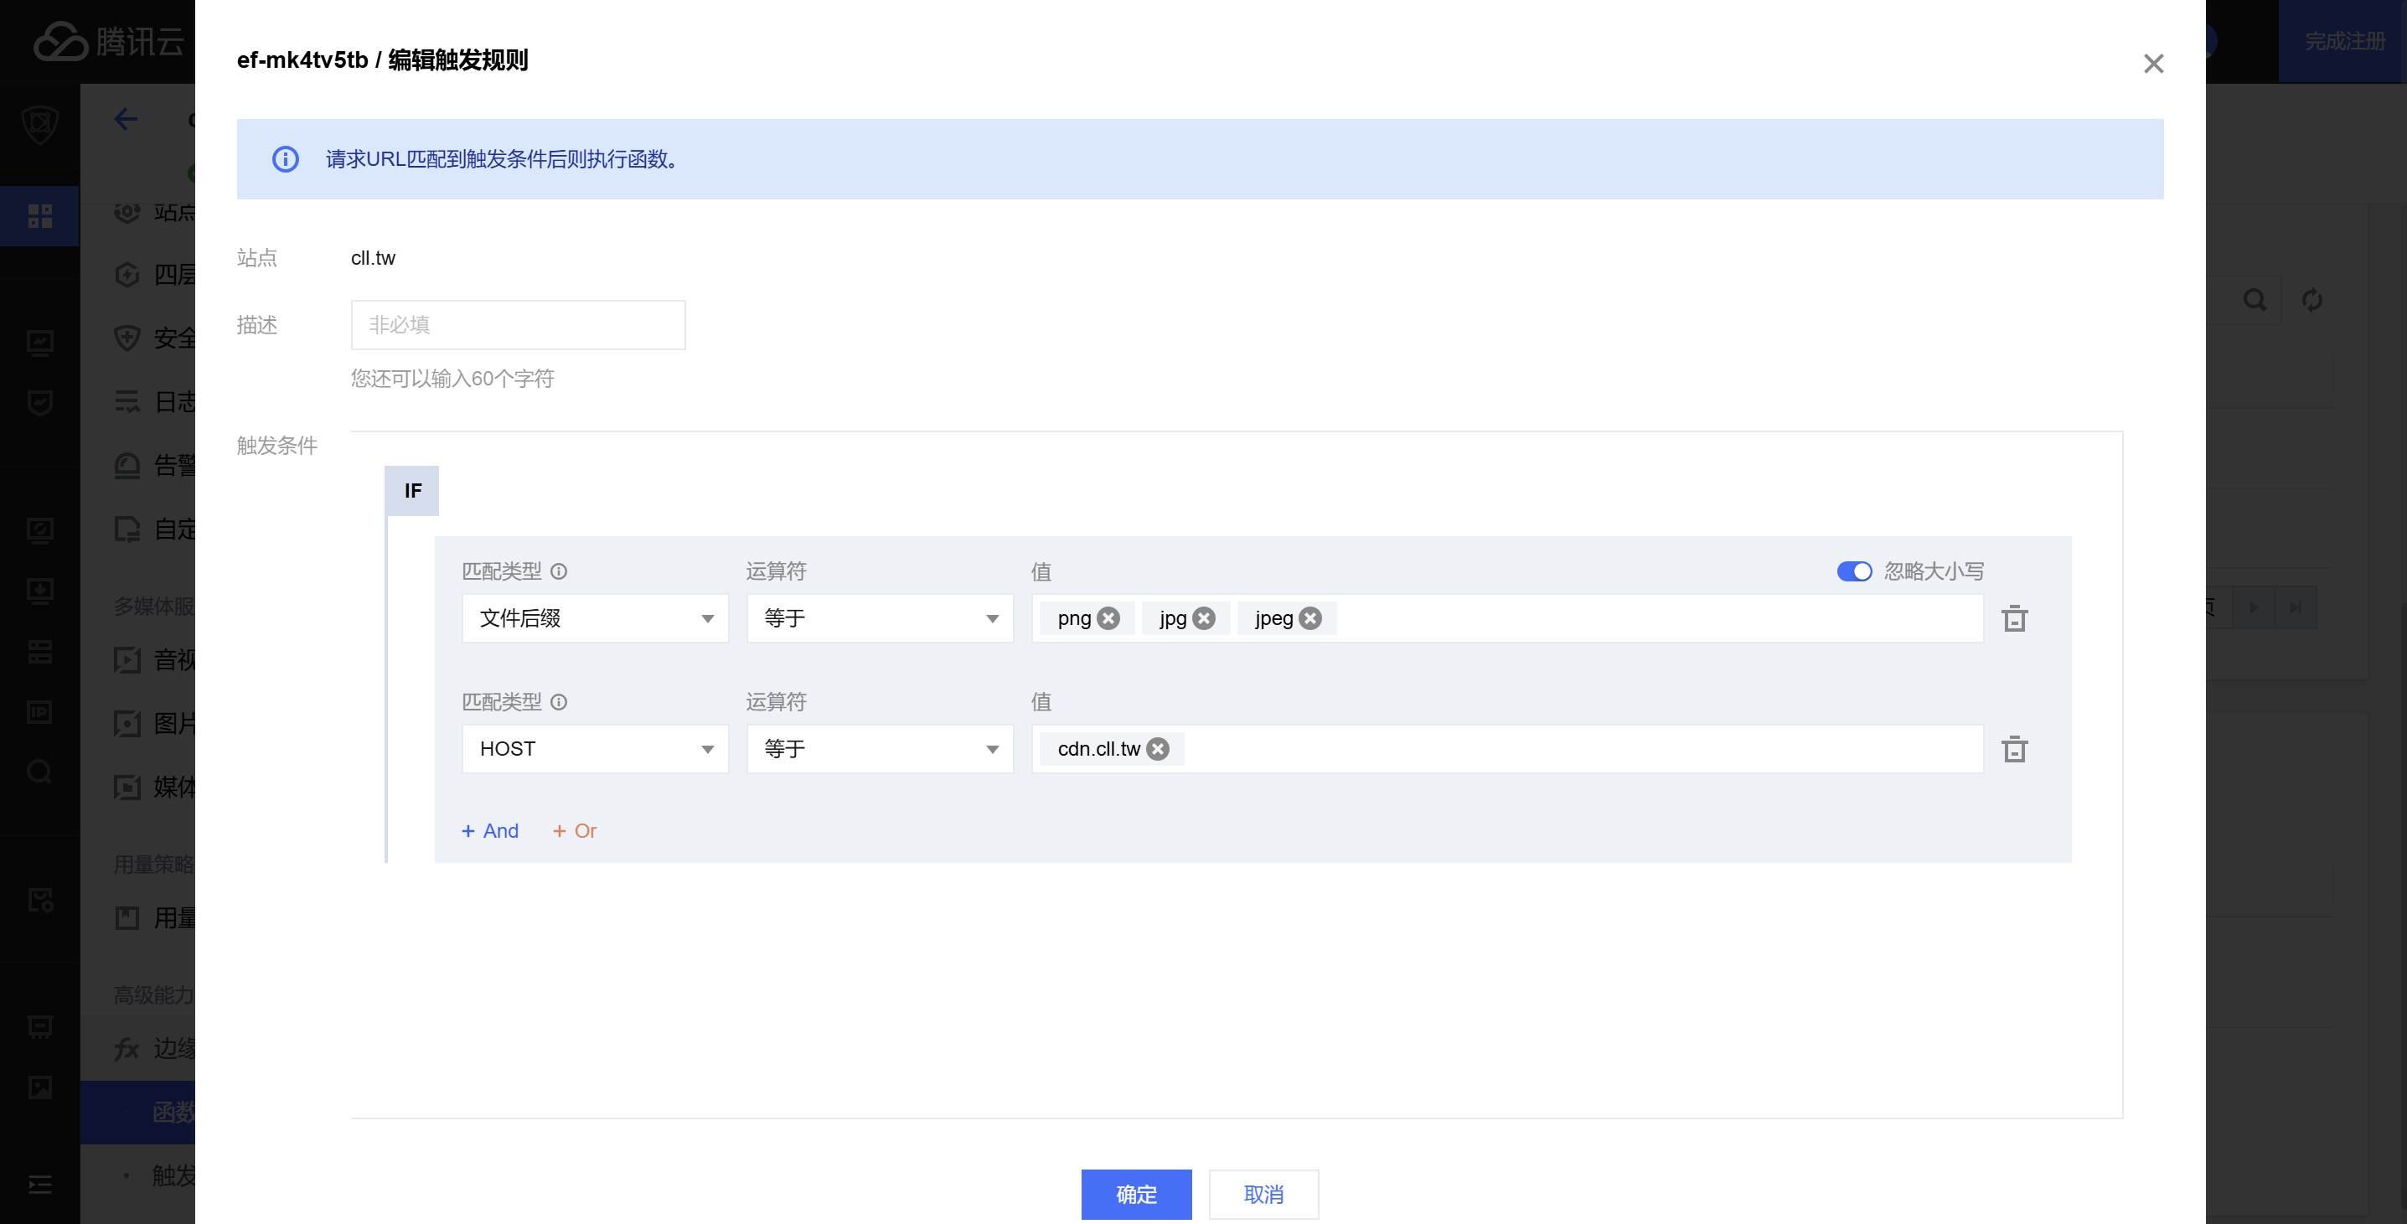Add an Or condition
The image size is (2407, 1224).
575,830
